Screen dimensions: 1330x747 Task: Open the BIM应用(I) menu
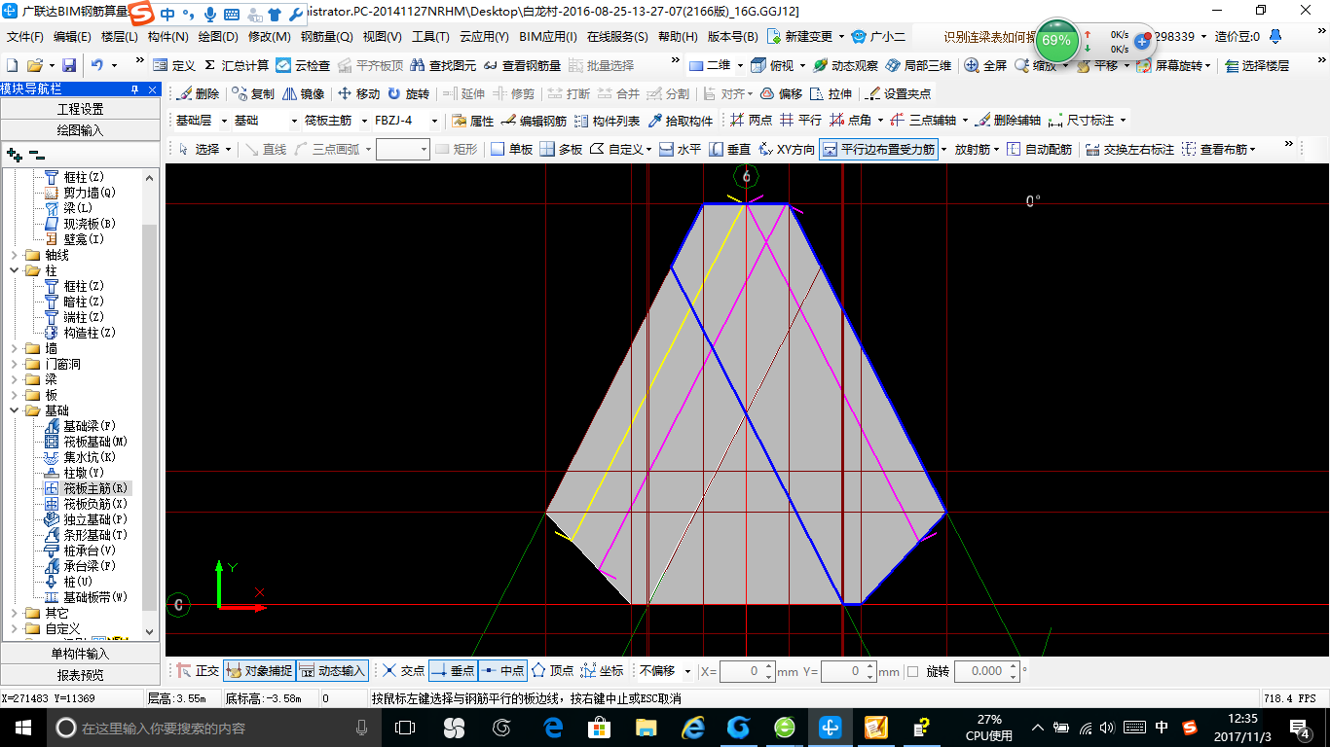tap(547, 37)
